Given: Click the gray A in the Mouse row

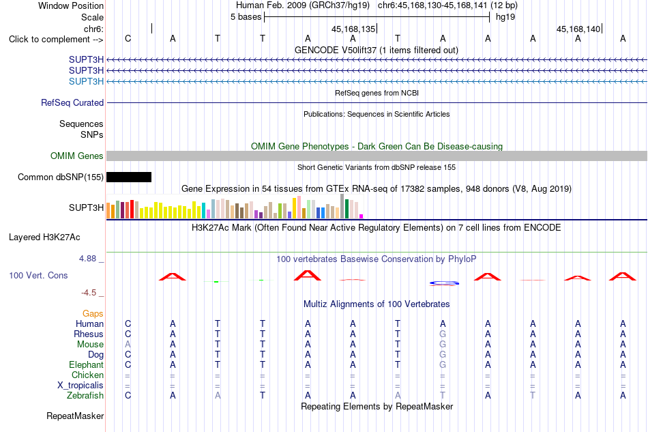Looking at the screenshot, I should [x=128, y=344].
